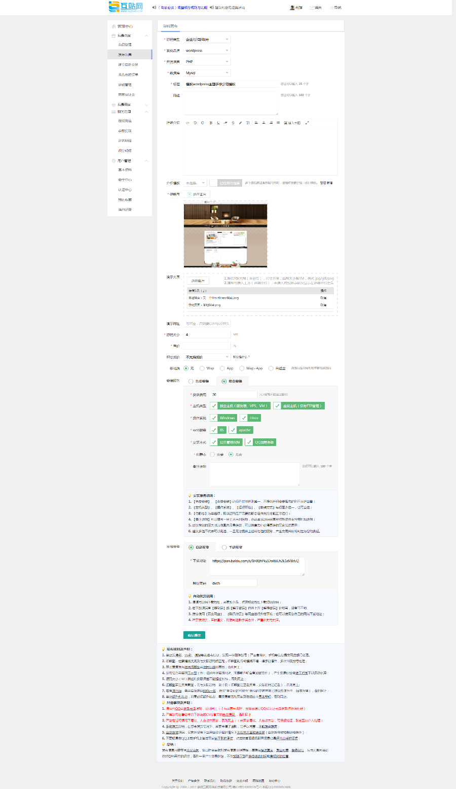Toggle the QQ远程协助 install method checkbox
Viewport: 456px width, 789px height.
pos(261,442)
